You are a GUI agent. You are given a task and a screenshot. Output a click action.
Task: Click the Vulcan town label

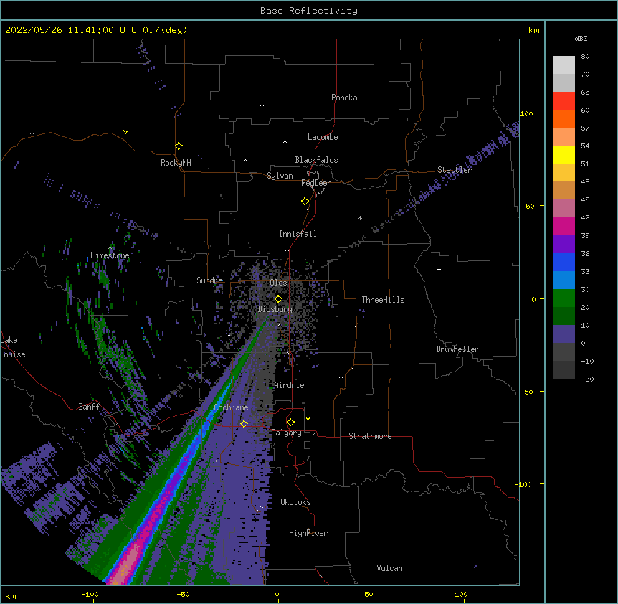[389, 568]
